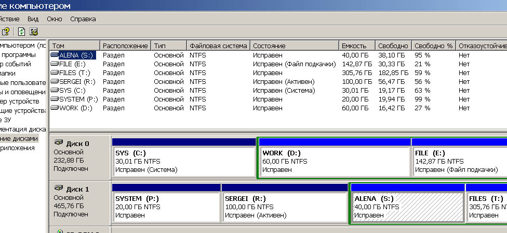Click the Диск 1 disk icon
Screen dimensions: 507x233
(59, 188)
